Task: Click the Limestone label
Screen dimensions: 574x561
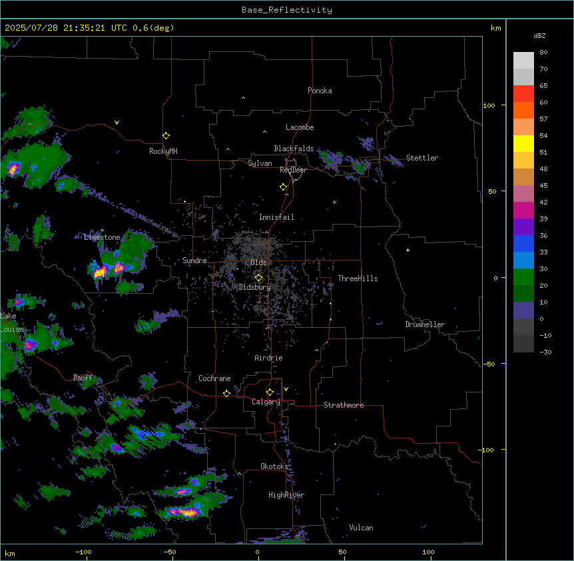Action: tap(102, 237)
